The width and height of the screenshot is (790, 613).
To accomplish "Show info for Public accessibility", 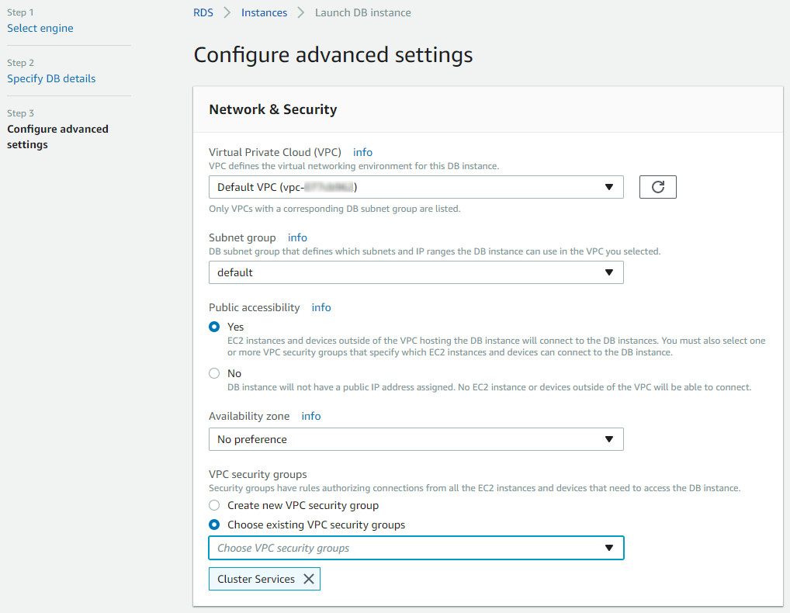I will coord(321,307).
